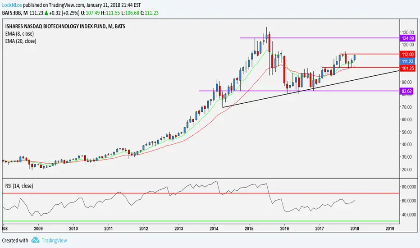Viewport: 420px width, 248px height.
Task: Click the 40.0000 RSI axis label
Action: (409, 215)
